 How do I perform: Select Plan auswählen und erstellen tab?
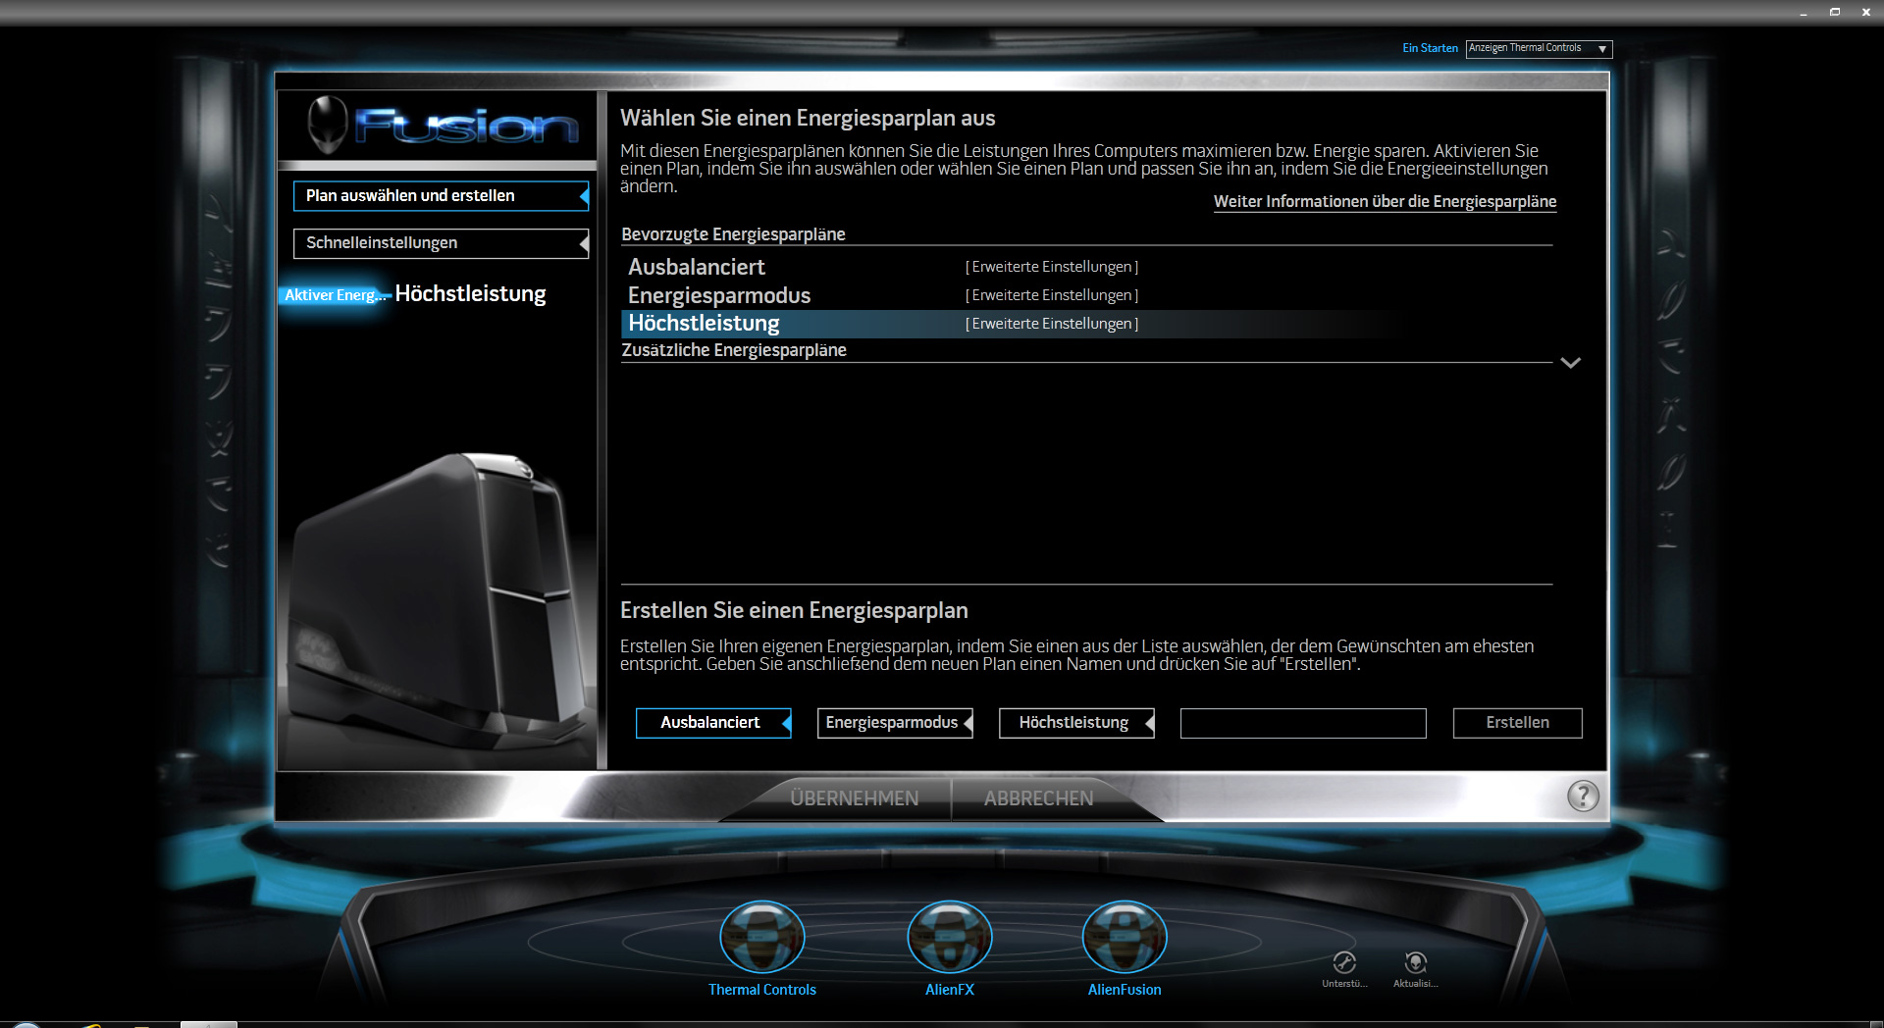tap(441, 195)
